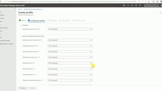The height and width of the screenshot is (91, 162).
Task: Open the Disable Device Security UI dropdown
Action: (70, 57)
